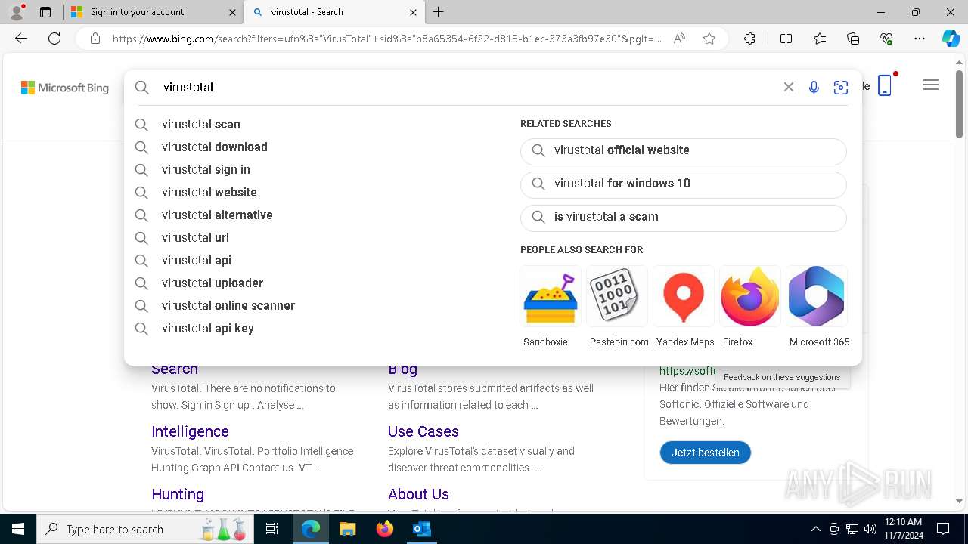Open the Bing mobile phone icon
This screenshot has width=968, height=544.
885,85
